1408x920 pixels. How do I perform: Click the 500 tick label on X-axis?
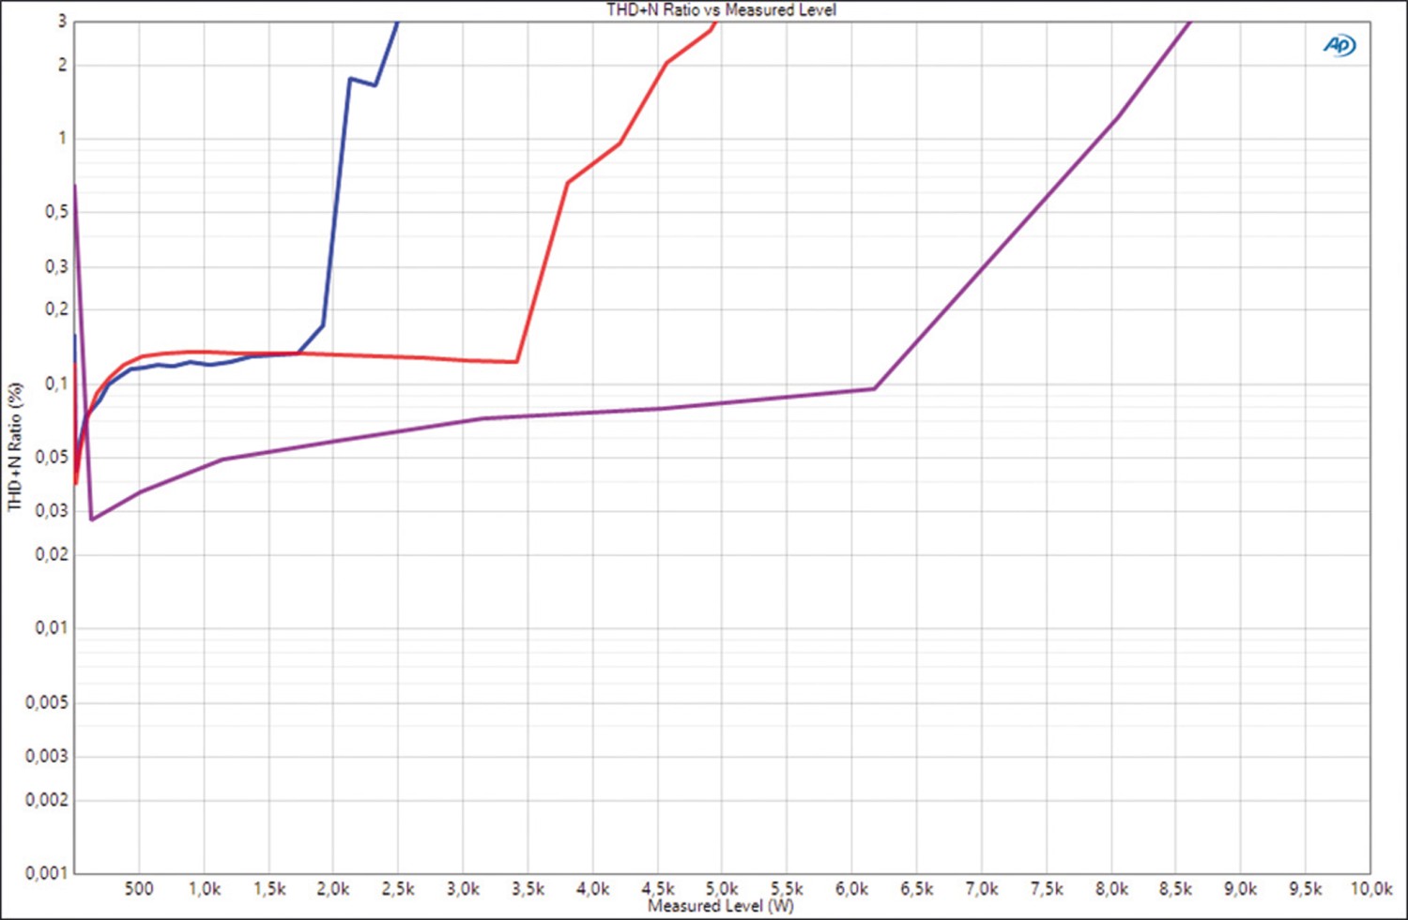point(139,889)
